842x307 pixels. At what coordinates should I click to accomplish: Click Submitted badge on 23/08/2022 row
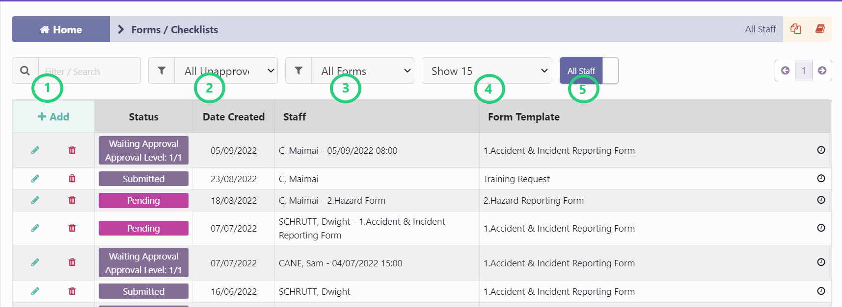(143, 179)
